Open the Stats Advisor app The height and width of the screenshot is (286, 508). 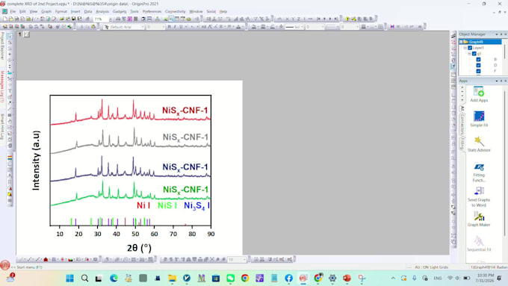click(x=479, y=141)
